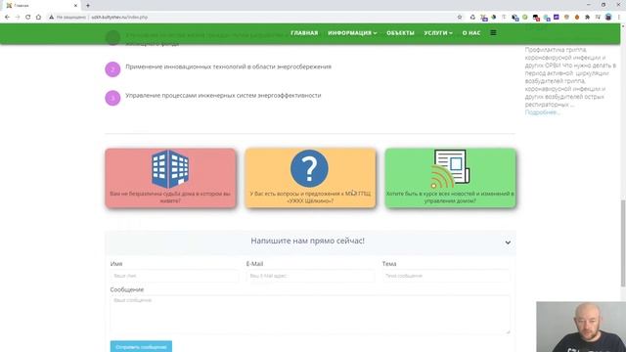Click the browser address bar URL
This screenshot has height=352, width=626.
[119, 18]
